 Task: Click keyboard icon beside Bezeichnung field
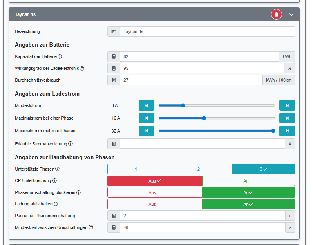click(114, 31)
